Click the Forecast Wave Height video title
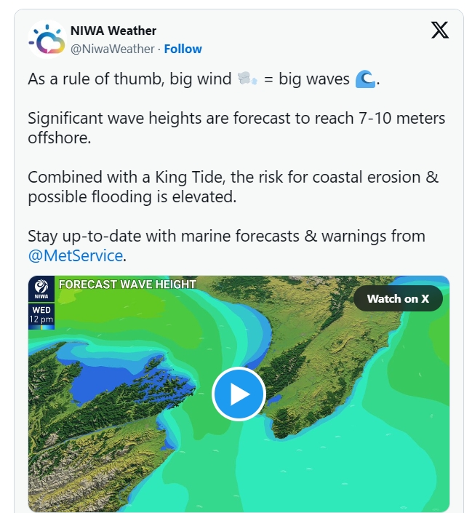Screen dimensions: 472x513 (x=127, y=284)
